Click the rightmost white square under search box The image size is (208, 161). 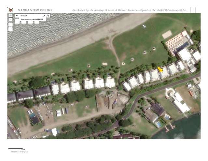37,23
